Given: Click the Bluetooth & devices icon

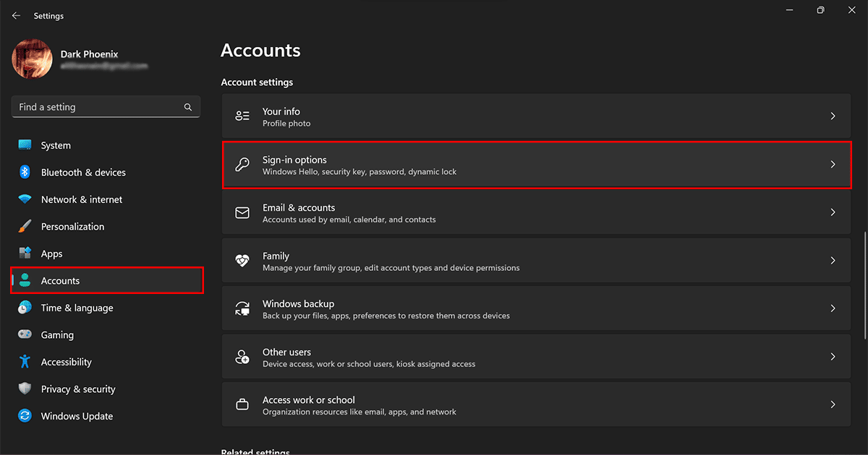Looking at the screenshot, I should pos(25,173).
